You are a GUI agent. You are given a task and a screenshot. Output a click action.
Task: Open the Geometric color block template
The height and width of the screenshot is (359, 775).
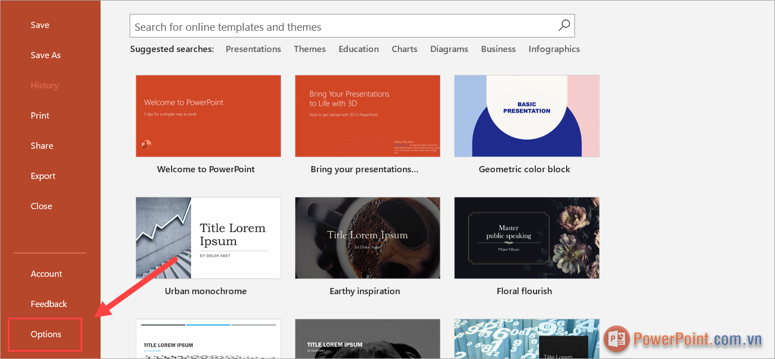pos(526,116)
